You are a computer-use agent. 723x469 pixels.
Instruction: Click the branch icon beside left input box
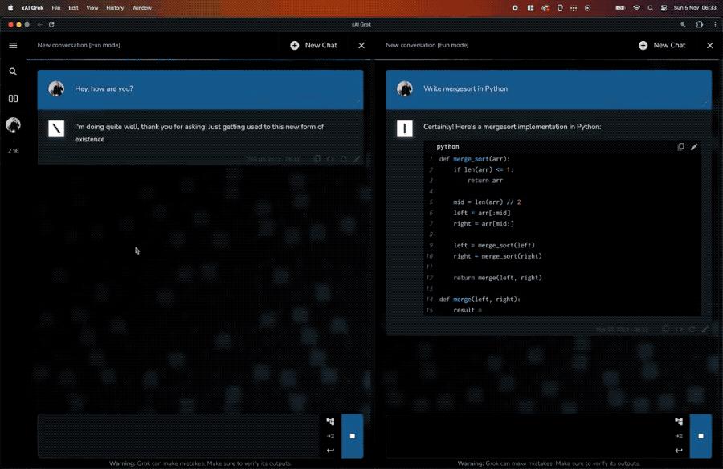pos(330,422)
